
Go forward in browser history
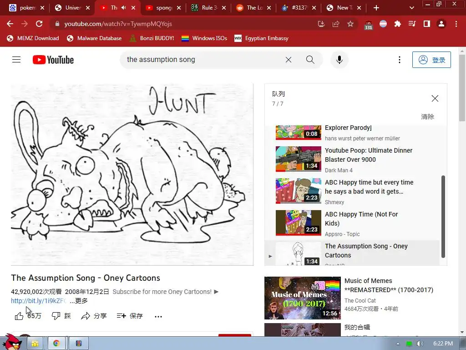[25, 24]
